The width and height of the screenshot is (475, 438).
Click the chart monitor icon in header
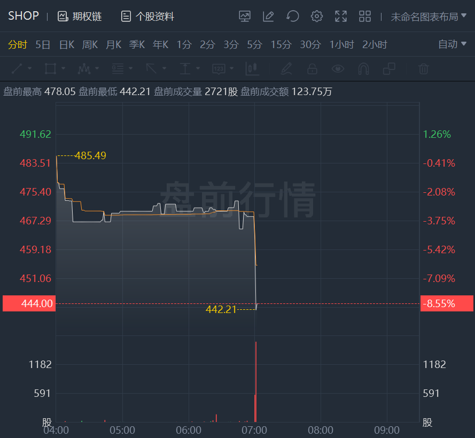click(245, 17)
